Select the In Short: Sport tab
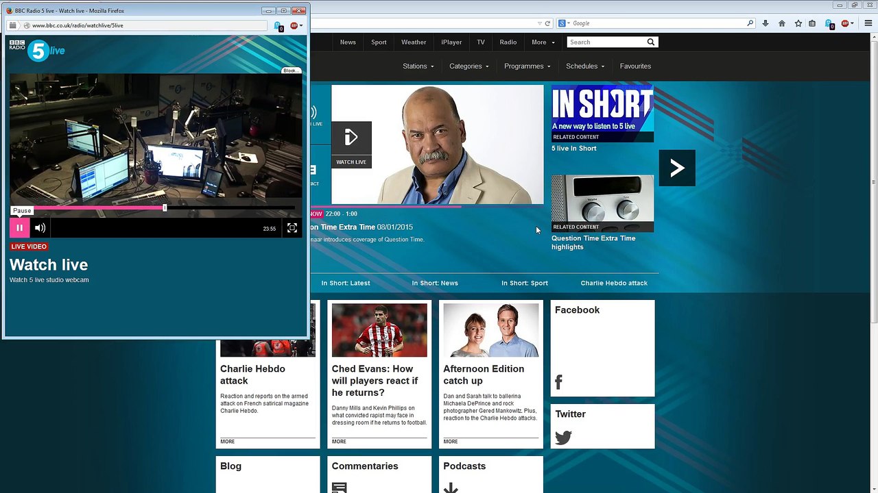Viewport: 878px width, 493px height. tap(525, 283)
